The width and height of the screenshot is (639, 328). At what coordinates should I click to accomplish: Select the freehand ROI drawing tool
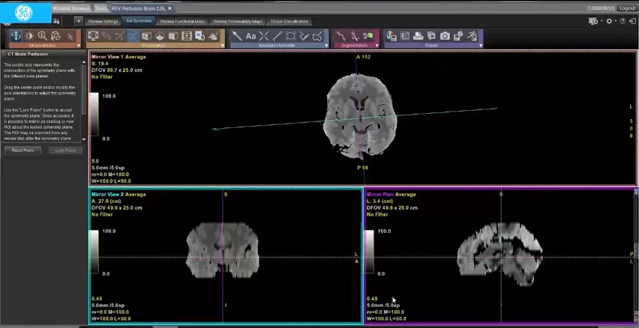[317, 36]
